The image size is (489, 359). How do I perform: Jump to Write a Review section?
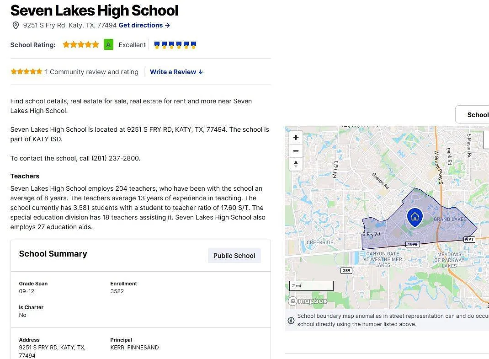[176, 72]
